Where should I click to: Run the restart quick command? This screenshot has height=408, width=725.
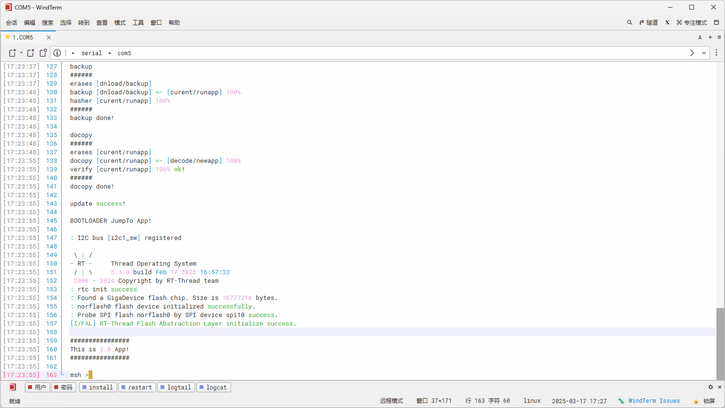[x=137, y=387]
